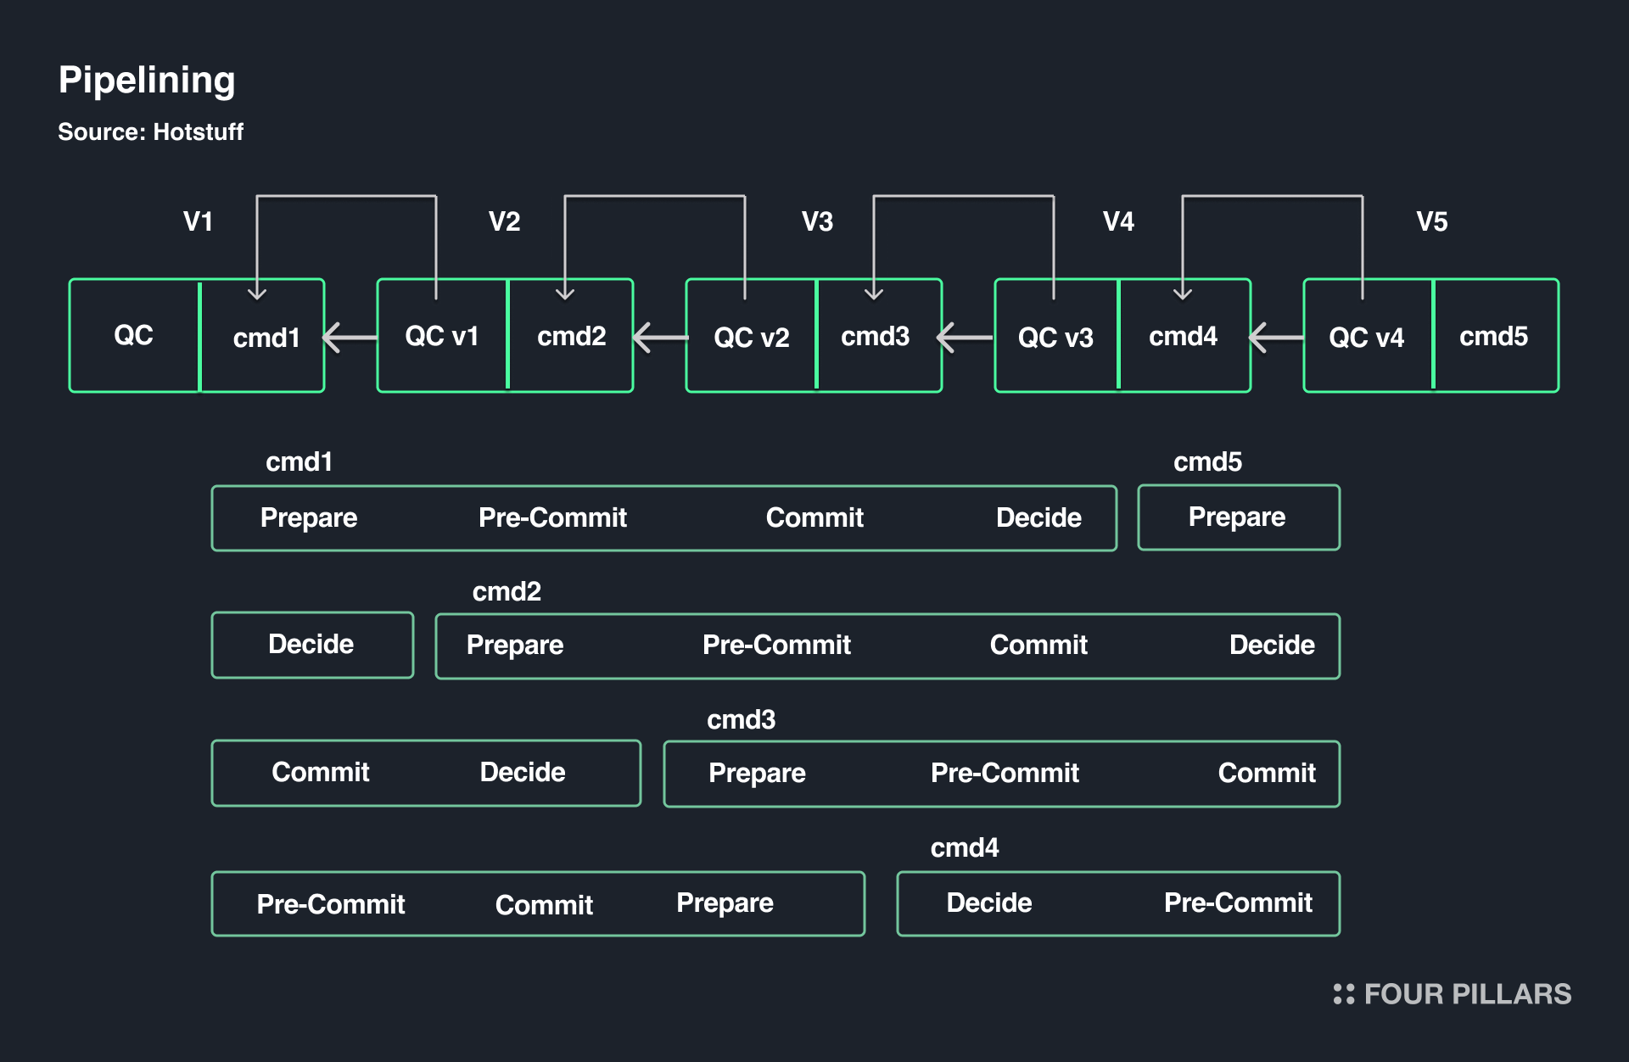Image resolution: width=1629 pixels, height=1062 pixels.
Task: Select "Decide" under the cmd4 label
Action: (x=989, y=903)
